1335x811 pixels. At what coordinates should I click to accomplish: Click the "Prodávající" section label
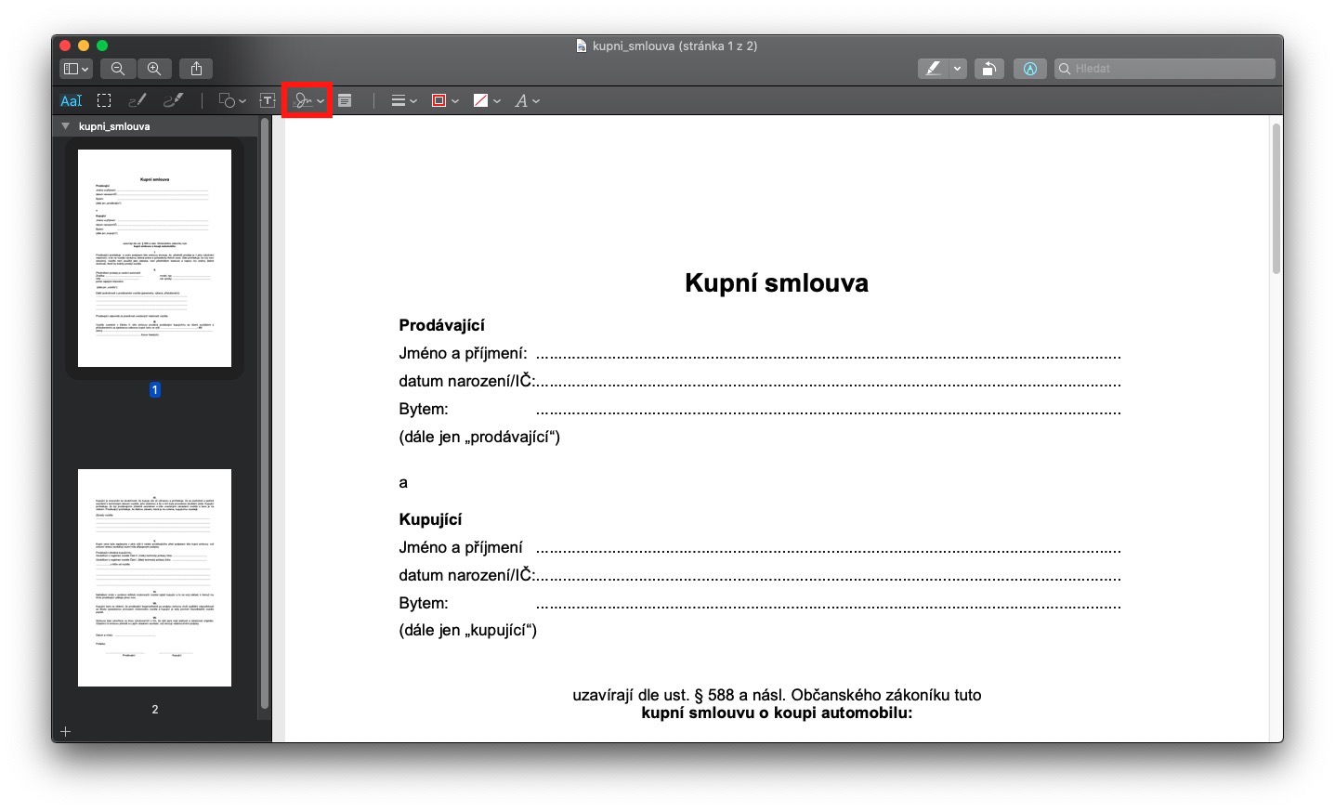(442, 325)
